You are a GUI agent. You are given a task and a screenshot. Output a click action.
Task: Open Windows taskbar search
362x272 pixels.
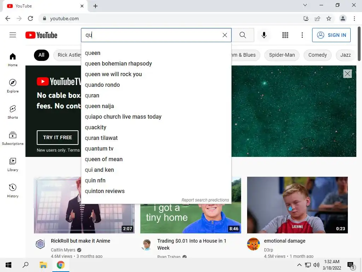pyautogui.click(x=25, y=265)
